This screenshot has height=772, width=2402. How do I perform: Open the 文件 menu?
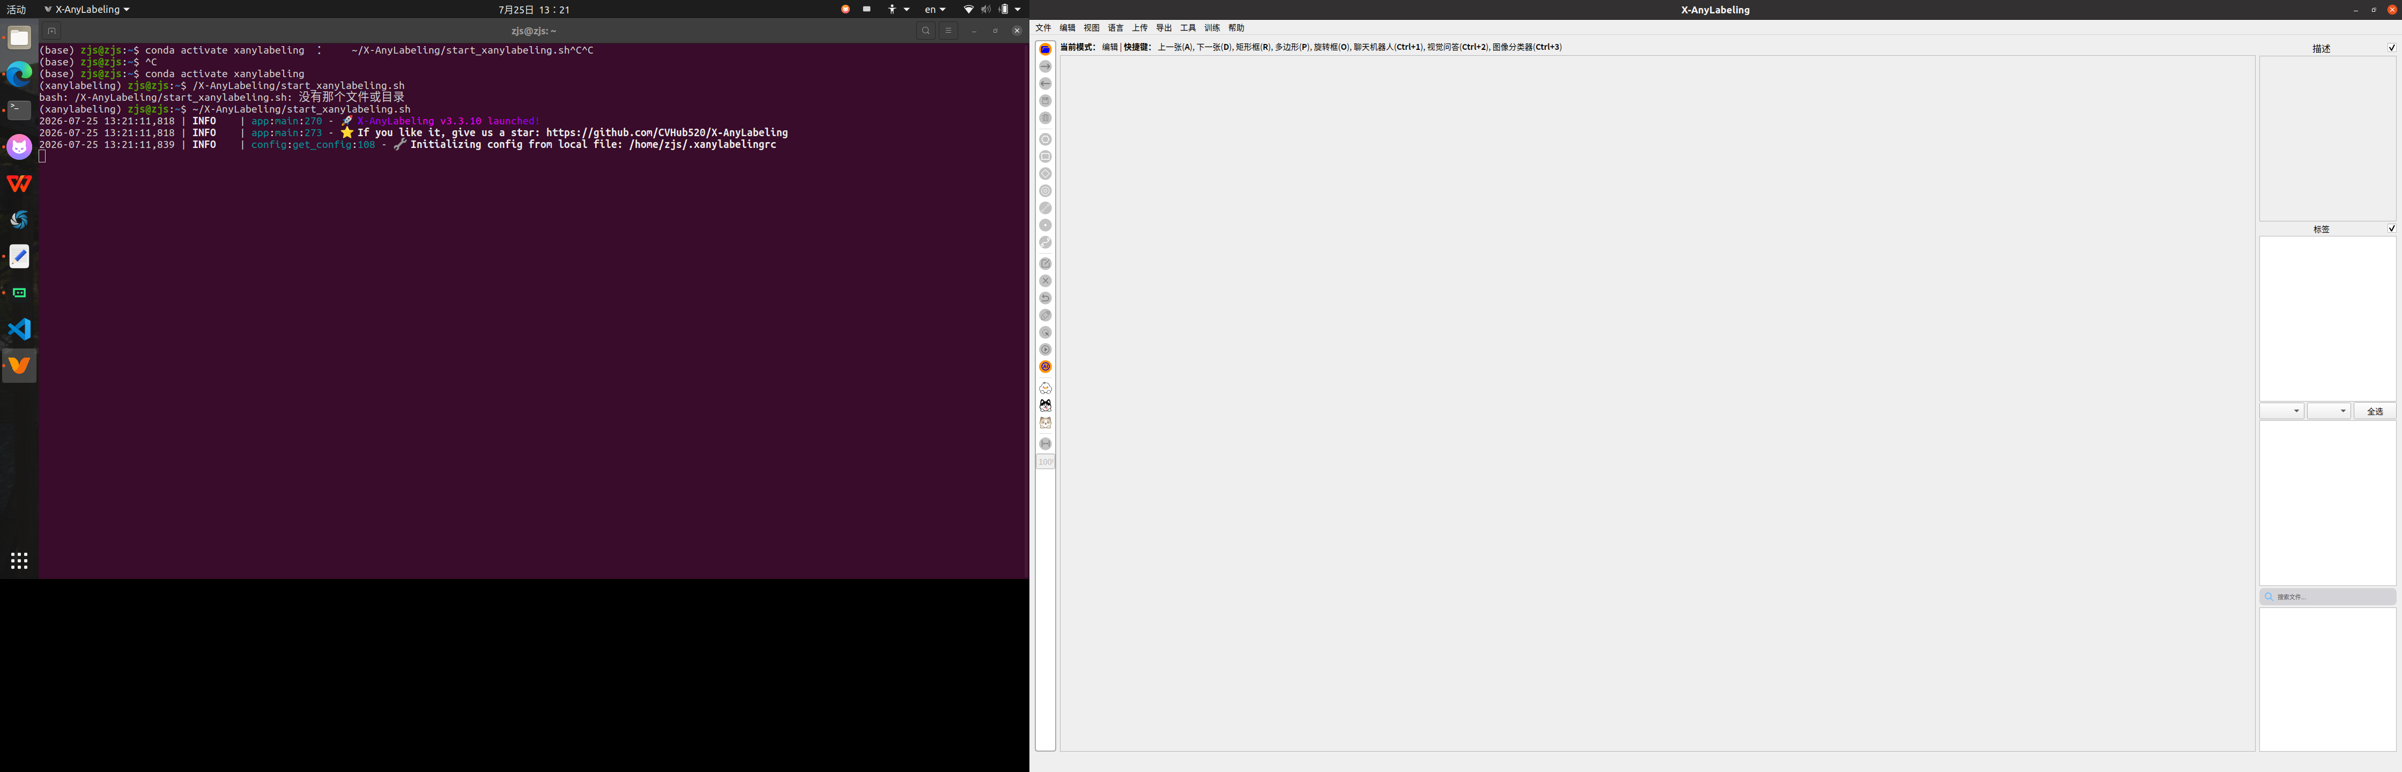coord(1043,28)
